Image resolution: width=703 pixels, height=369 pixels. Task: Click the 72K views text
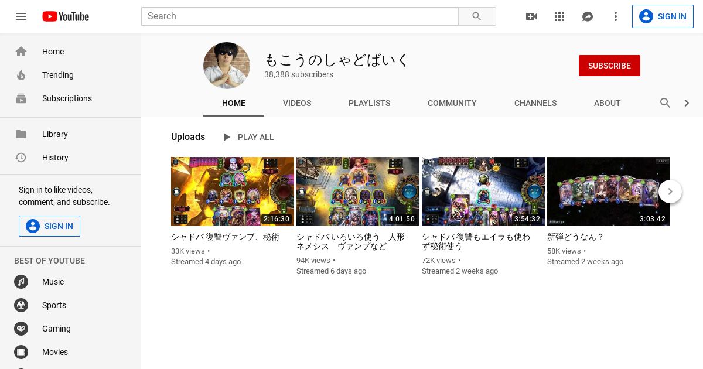[x=439, y=261]
